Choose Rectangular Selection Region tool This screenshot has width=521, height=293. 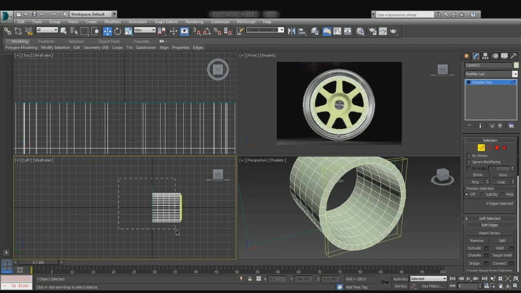[84, 31]
